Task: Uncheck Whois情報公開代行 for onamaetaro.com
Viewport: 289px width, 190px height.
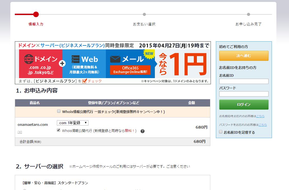Action: pos(59,130)
